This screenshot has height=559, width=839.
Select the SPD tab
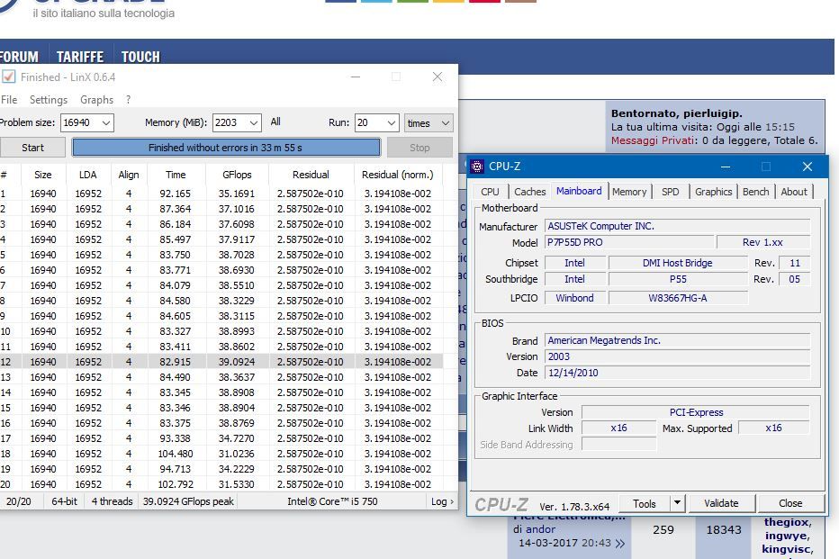[670, 192]
